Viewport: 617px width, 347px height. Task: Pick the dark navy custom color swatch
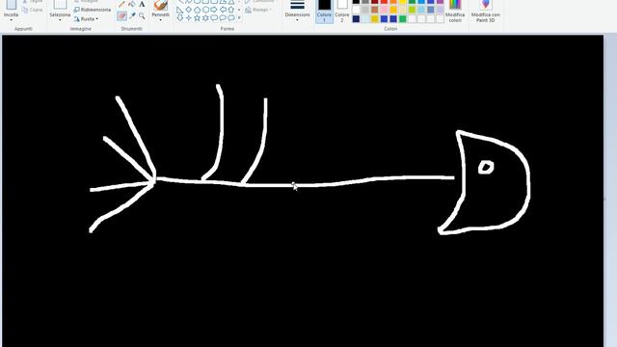click(356, 19)
